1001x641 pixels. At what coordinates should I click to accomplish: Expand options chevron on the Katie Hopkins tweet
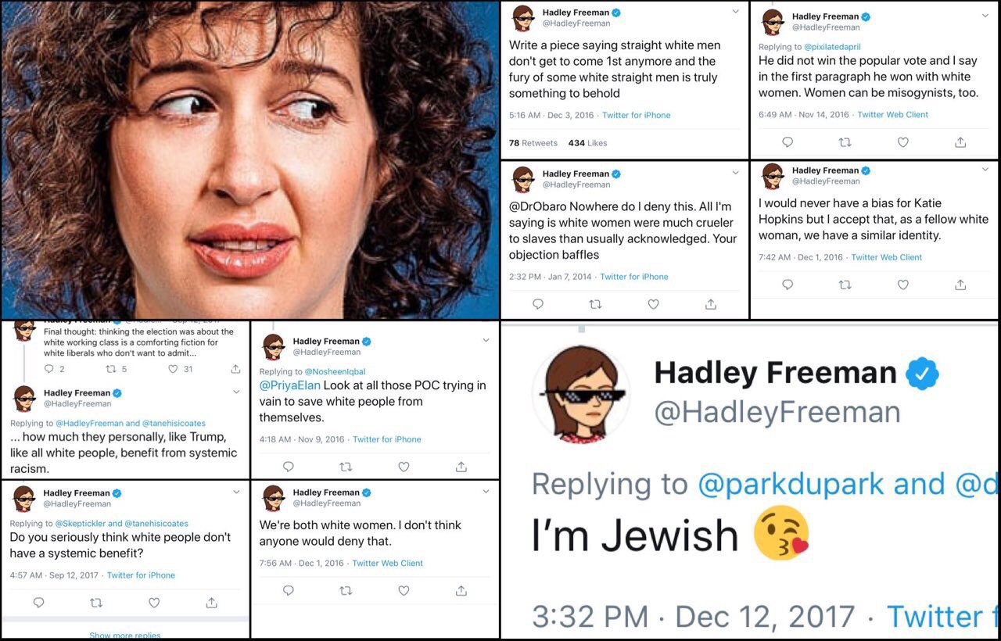pos(985,169)
